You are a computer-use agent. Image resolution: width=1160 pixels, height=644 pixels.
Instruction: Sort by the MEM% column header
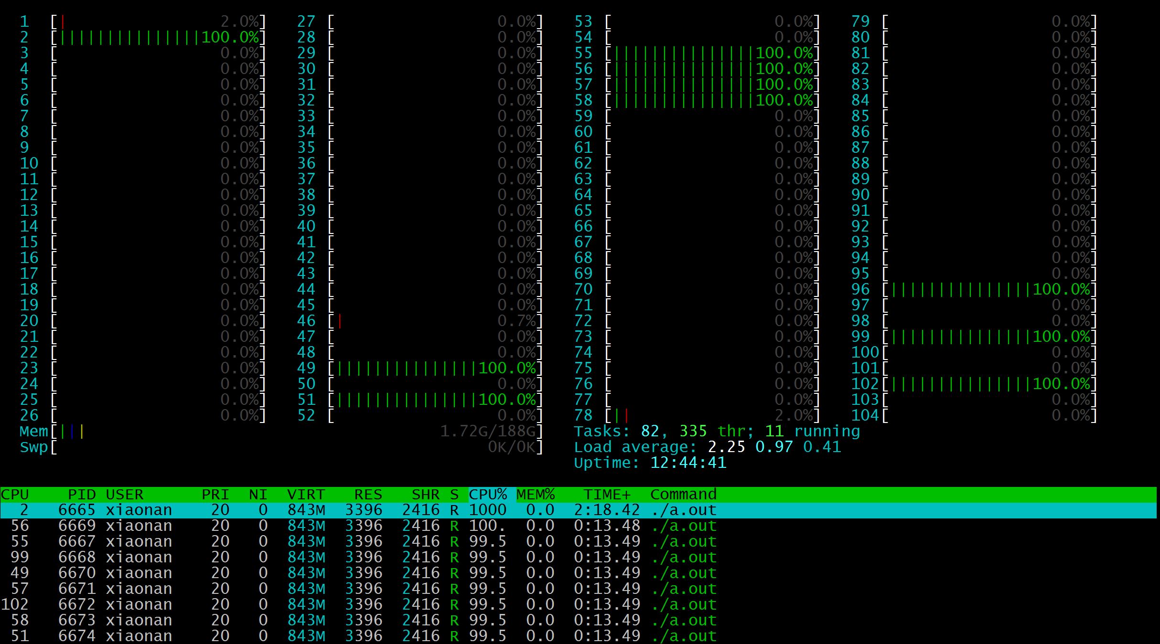536,494
